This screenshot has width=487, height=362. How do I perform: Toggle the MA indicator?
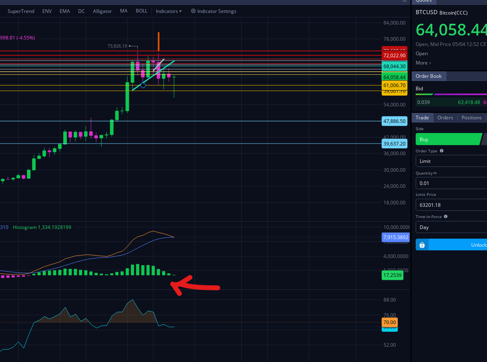pyautogui.click(x=124, y=11)
